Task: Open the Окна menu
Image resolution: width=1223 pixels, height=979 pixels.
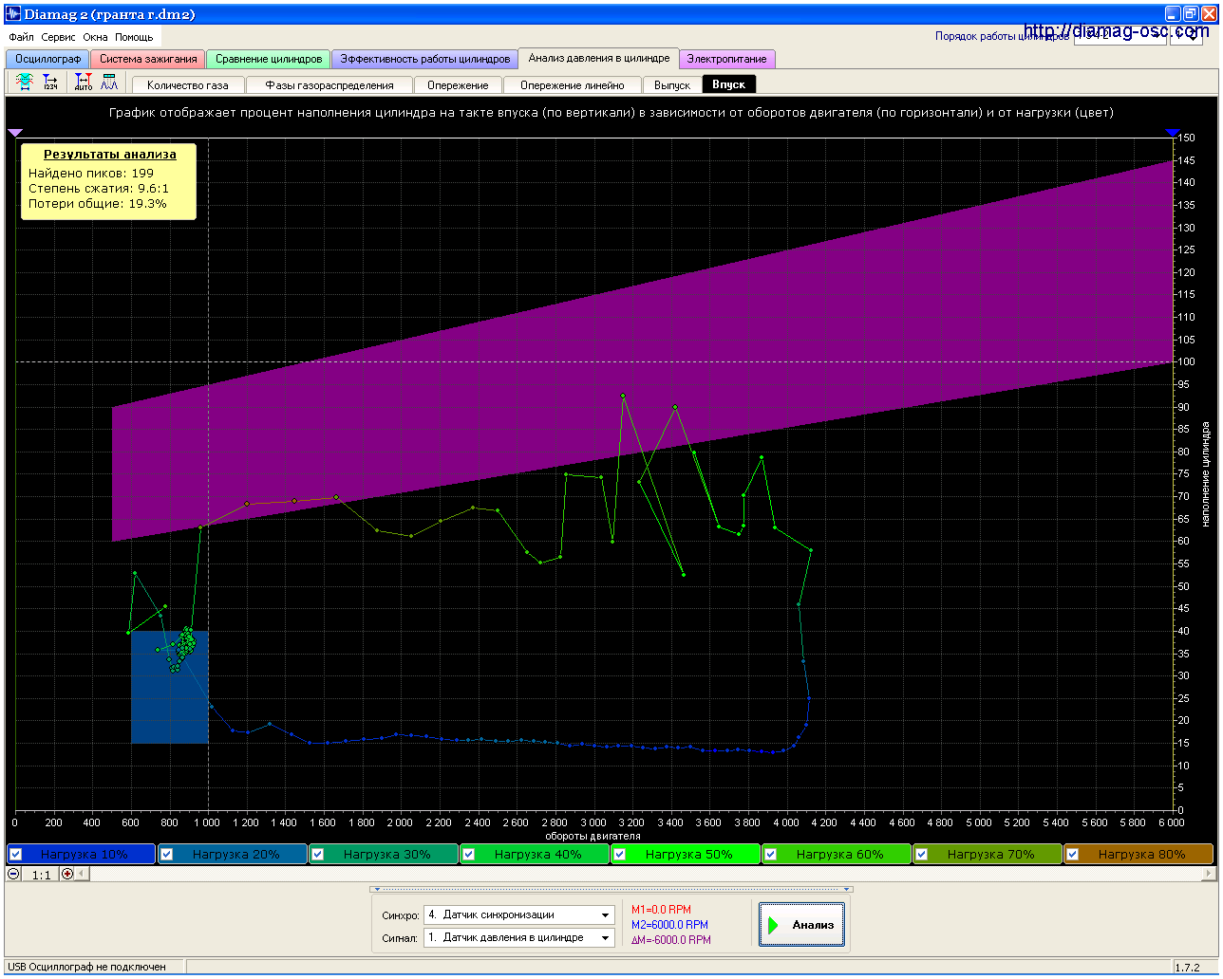Action: [95, 37]
